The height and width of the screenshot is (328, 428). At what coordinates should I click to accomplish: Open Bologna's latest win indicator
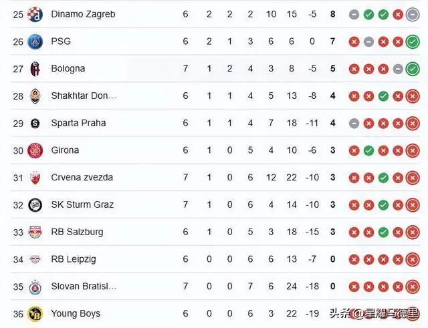[x=413, y=69]
